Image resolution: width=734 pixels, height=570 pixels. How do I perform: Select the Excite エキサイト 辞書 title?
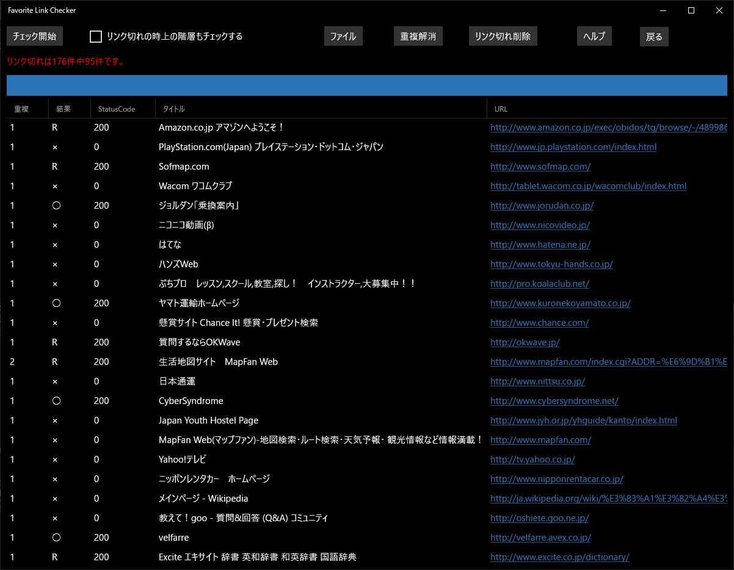[x=258, y=557]
